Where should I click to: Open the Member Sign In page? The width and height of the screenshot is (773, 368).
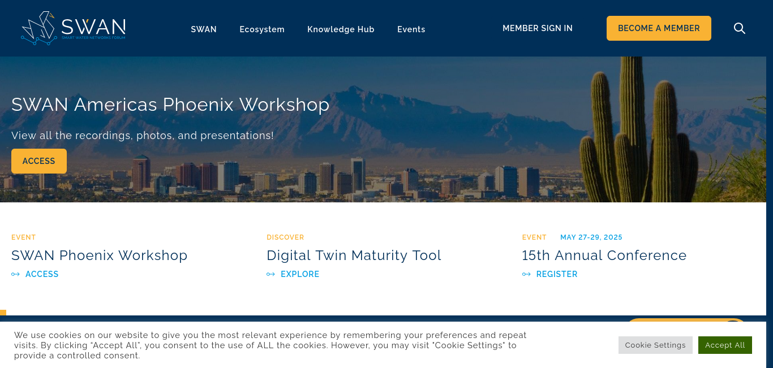coord(538,28)
